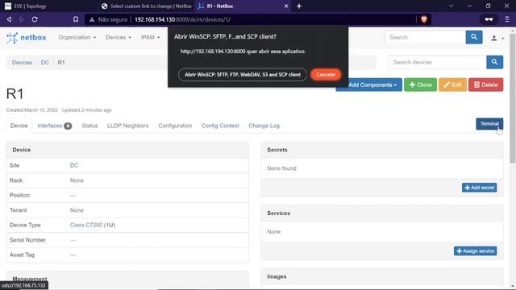Open the Config Context tab
The image size is (516, 290).
220,126
